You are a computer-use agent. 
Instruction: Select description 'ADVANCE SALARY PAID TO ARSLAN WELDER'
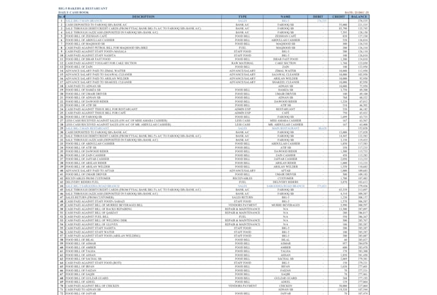pos(97,78)
